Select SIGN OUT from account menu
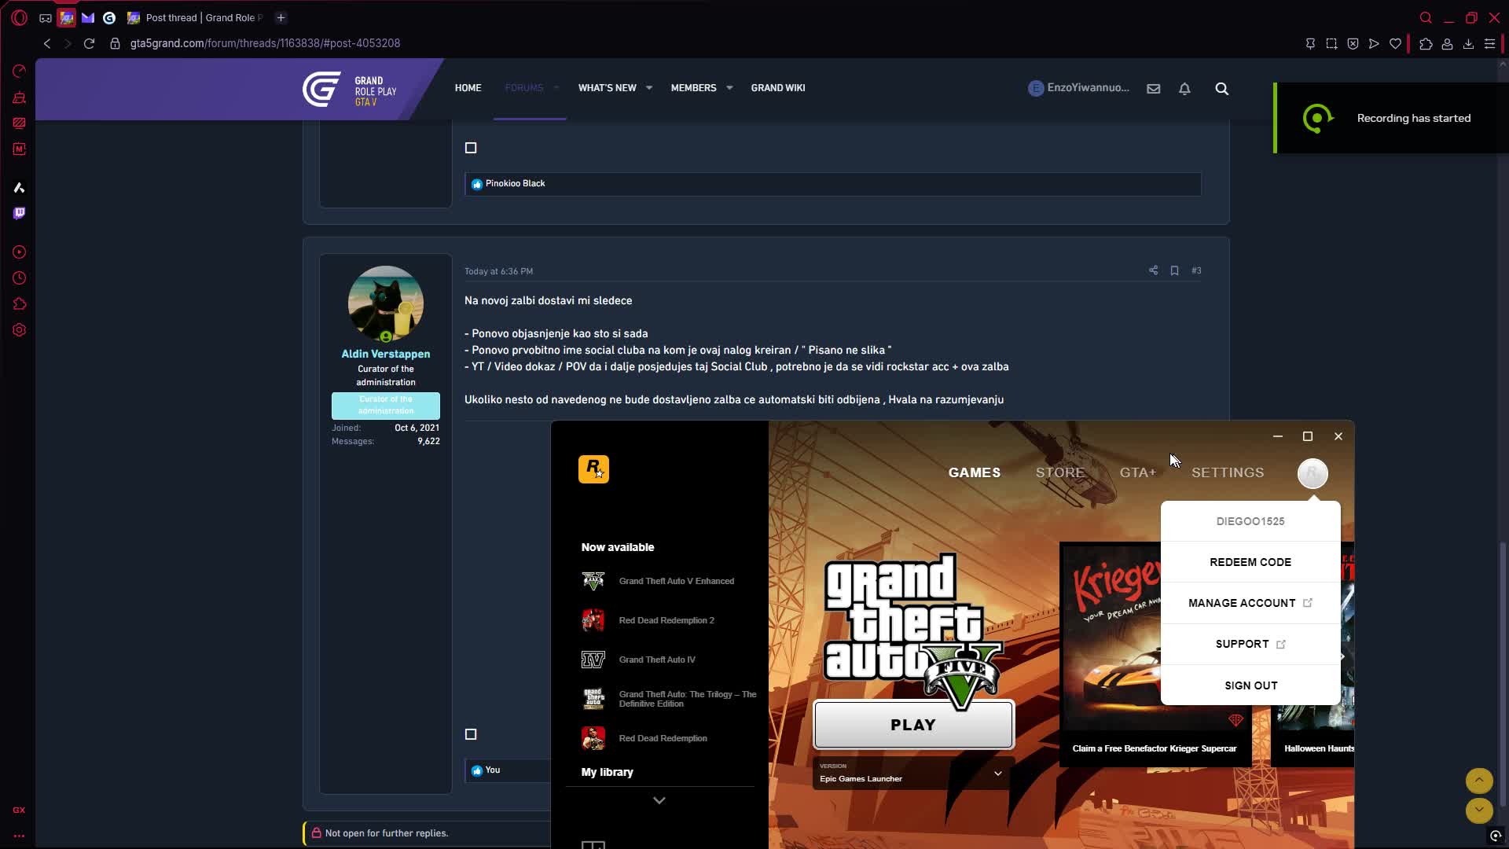The width and height of the screenshot is (1509, 849). coord(1250,685)
